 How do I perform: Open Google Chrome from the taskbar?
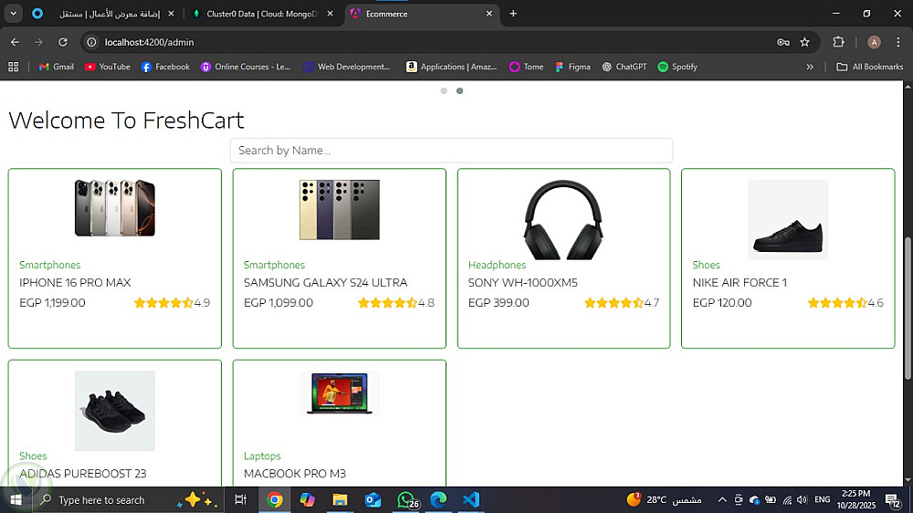coord(274,499)
